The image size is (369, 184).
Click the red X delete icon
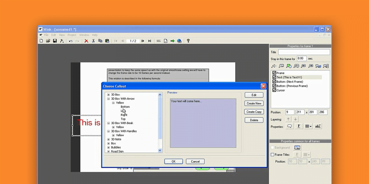[x=86, y=41]
